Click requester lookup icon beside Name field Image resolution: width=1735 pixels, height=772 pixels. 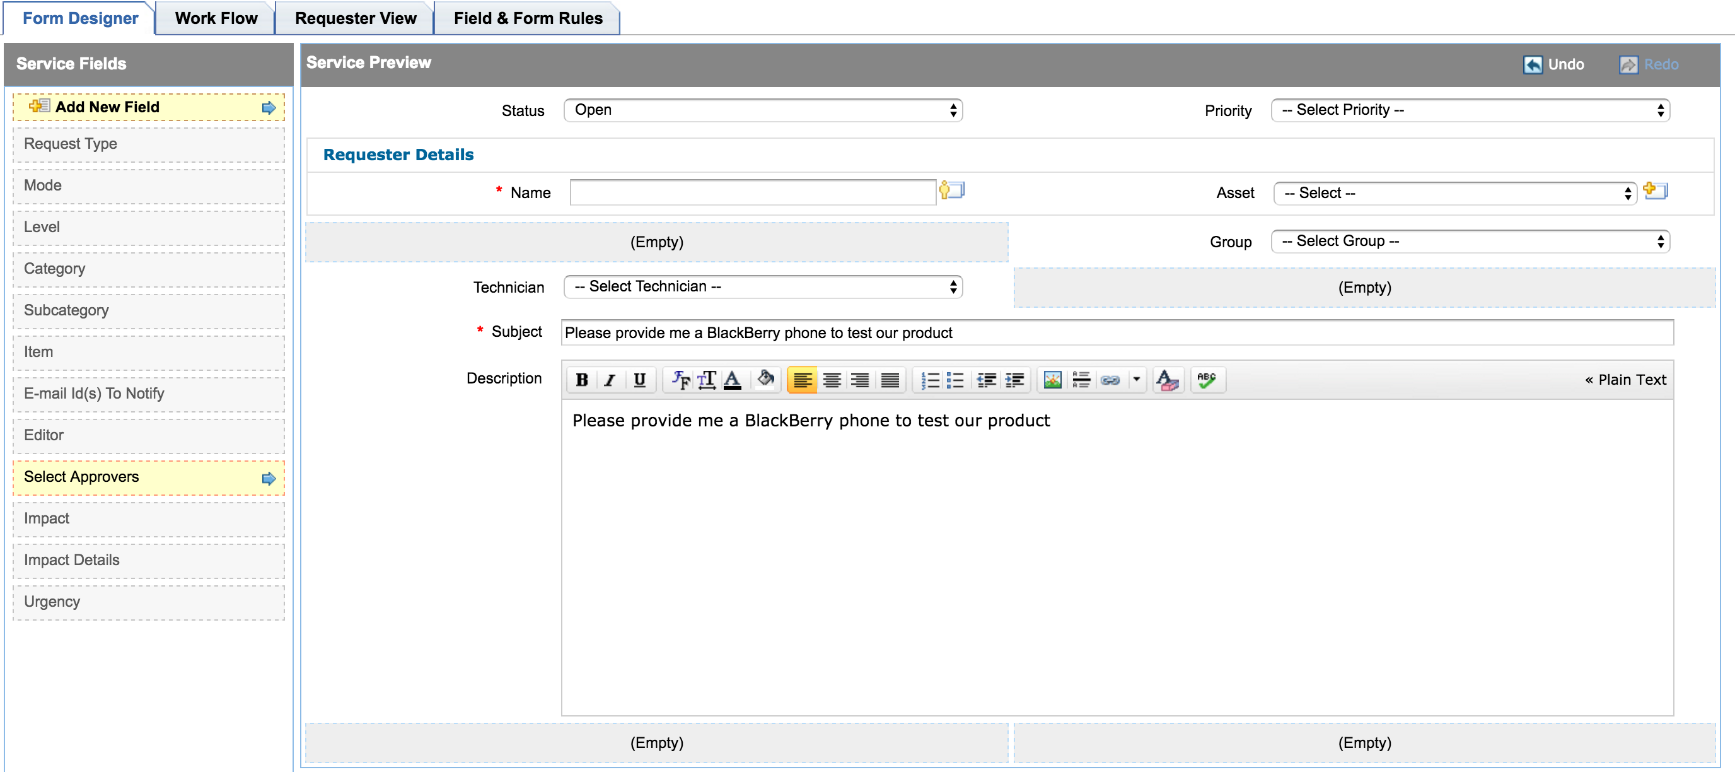[x=952, y=190]
